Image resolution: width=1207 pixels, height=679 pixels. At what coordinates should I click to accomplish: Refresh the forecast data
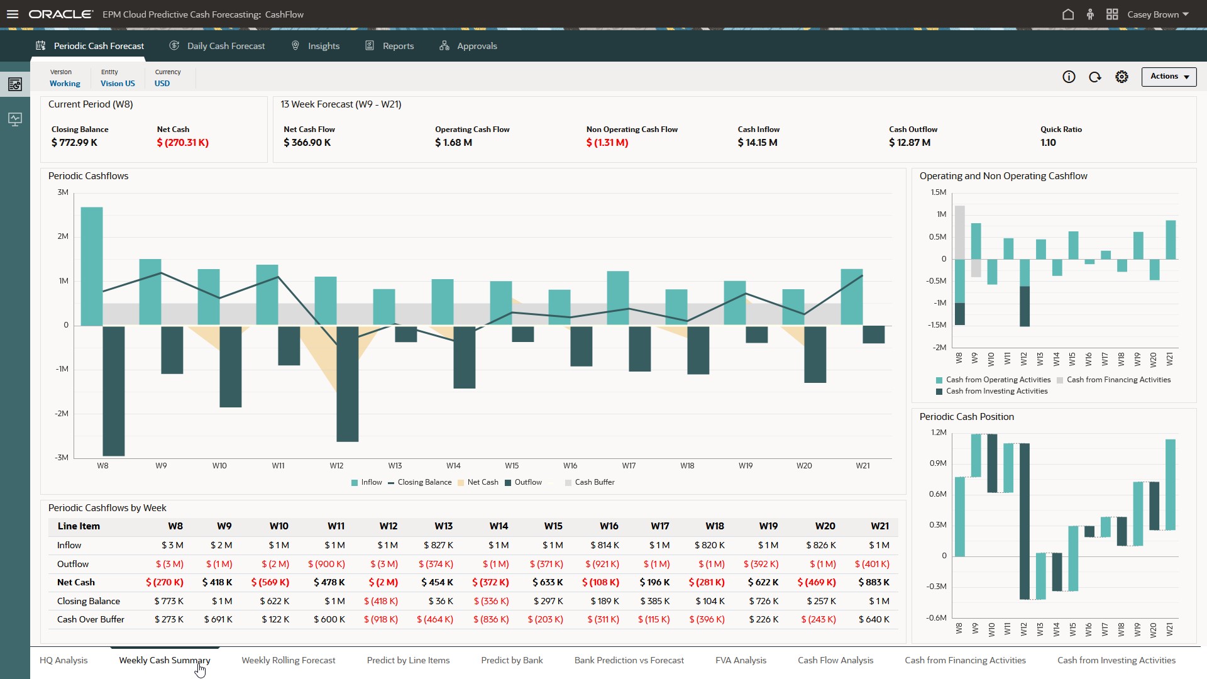pos(1095,77)
